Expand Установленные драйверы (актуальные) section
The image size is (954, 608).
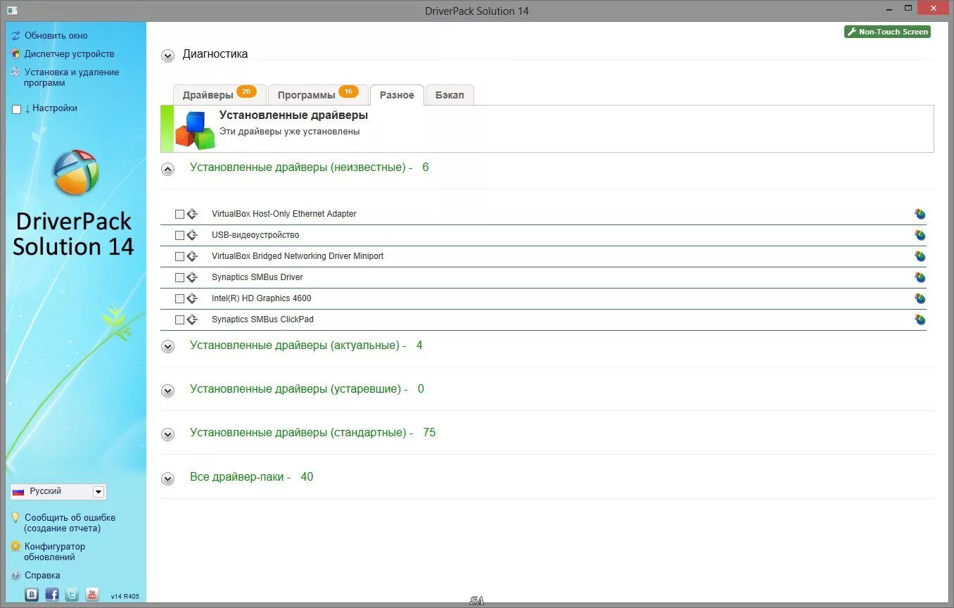coord(167,346)
